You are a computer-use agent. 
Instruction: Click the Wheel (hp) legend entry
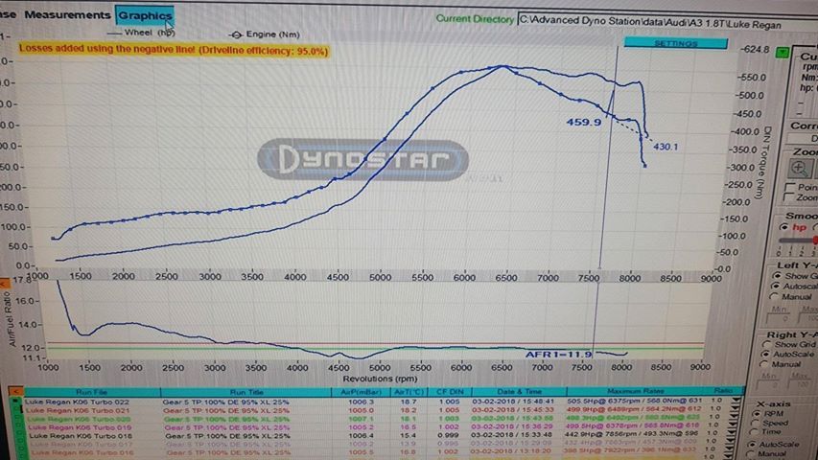[x=141, y=33]
